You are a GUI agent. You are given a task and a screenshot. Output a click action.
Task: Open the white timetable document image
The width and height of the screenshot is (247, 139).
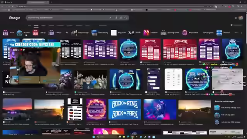coord(173,79)
